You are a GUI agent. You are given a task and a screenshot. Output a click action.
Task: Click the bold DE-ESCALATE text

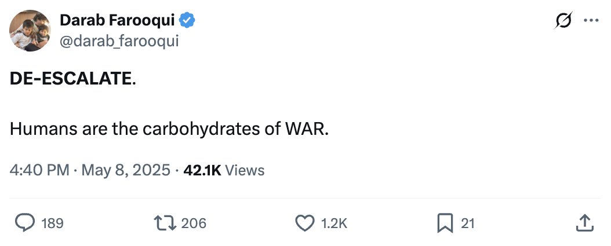(71, 79)
